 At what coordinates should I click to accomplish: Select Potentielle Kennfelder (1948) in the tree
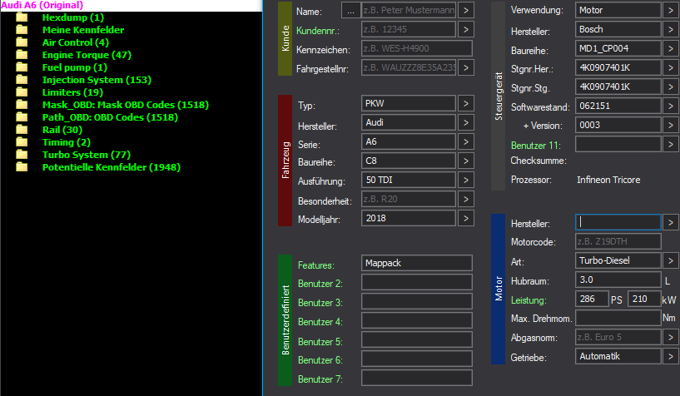pyautogui.click(x=111, y=167)
